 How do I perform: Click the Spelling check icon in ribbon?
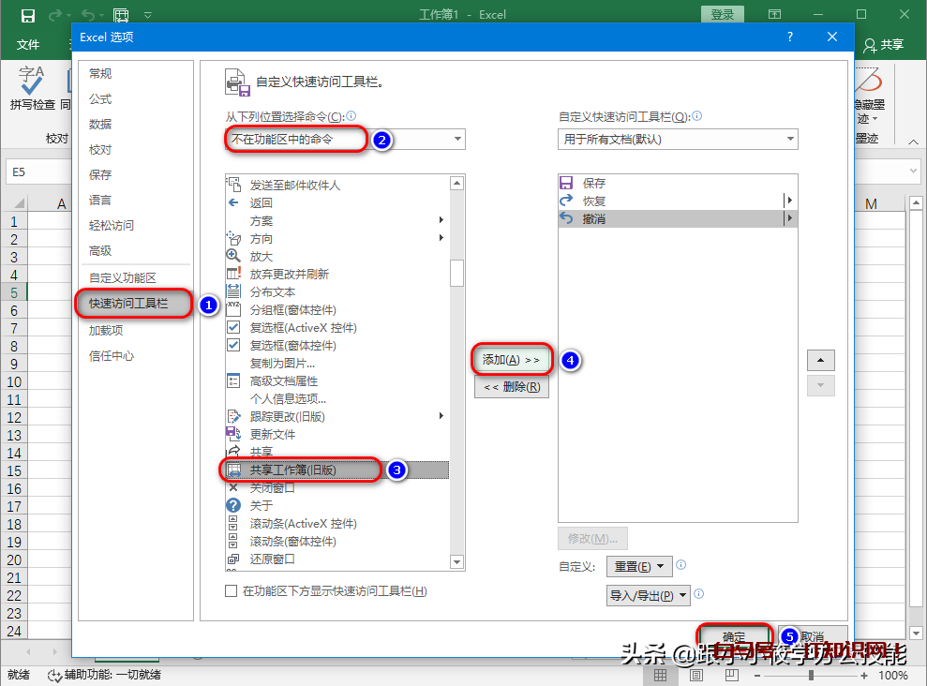[31, 81]
